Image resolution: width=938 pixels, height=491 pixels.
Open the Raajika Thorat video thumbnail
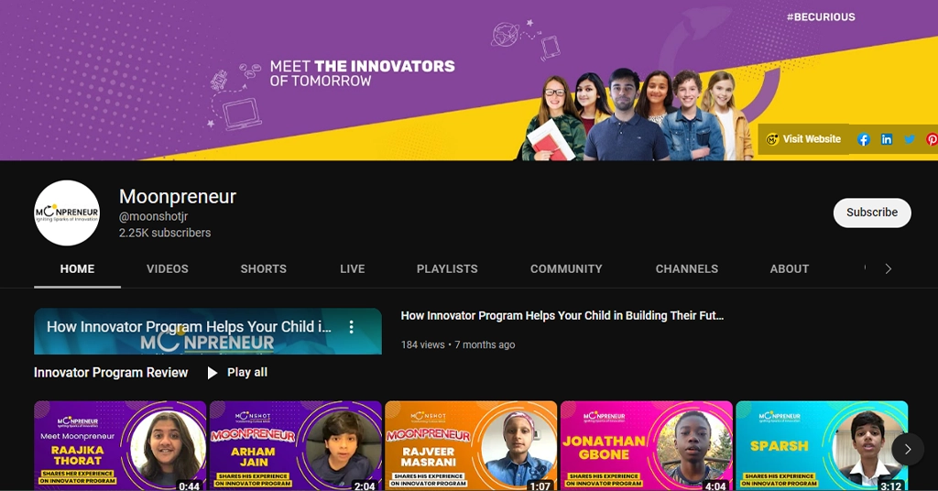coord(120,445)
